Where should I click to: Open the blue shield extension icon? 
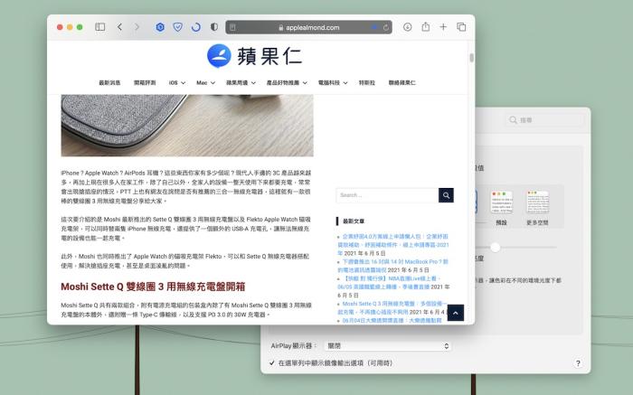177,27
